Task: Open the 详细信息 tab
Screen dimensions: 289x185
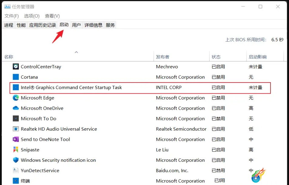Action: 93,25
